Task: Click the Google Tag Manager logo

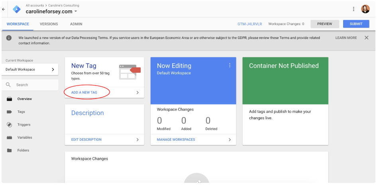Action: (17, 9)
